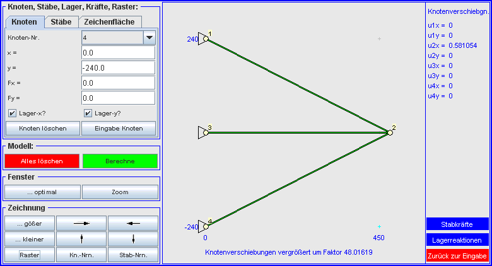
Task: Select node 2 in the drawing
Action: (390, 132)
